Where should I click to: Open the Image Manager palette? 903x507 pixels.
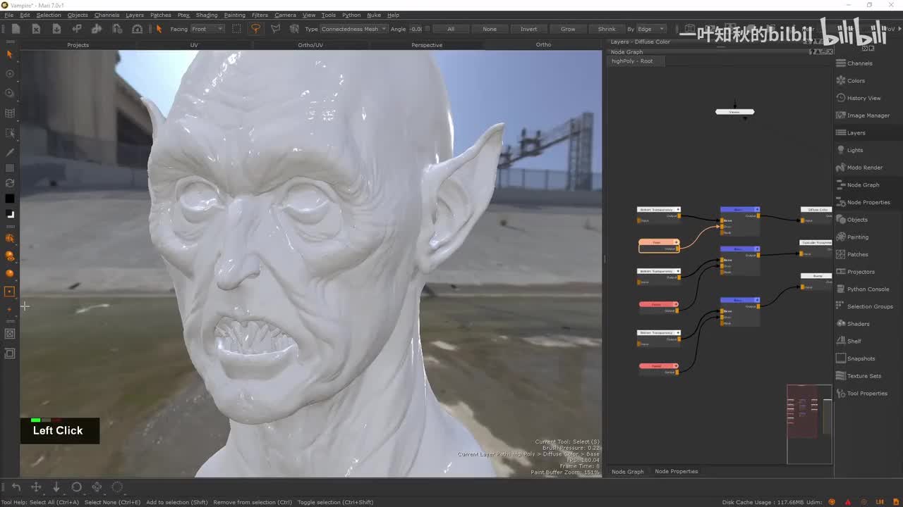[868, 115]
